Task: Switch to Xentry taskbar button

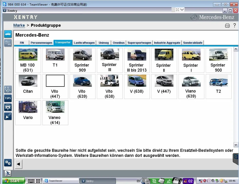Action: click(98, 181)
